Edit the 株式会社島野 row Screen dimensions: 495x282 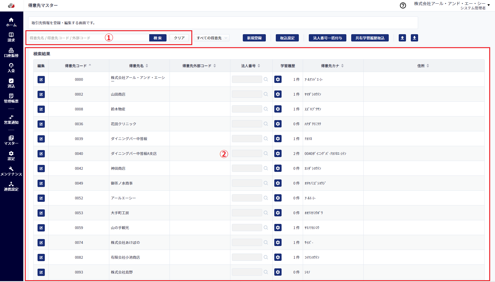point(41,272)
